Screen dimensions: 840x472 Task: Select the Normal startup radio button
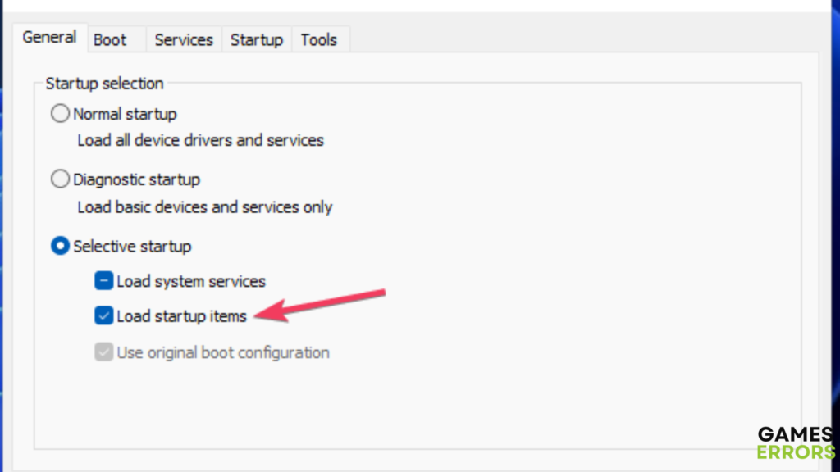pos(61,114)
